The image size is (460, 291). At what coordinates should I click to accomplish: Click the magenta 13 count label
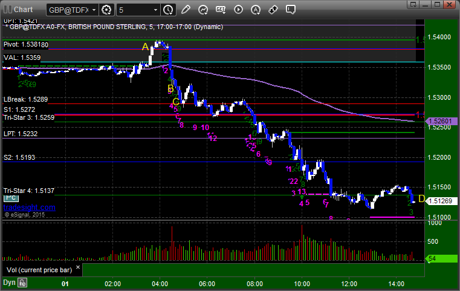pyautogui.click(x=302, y=192)
